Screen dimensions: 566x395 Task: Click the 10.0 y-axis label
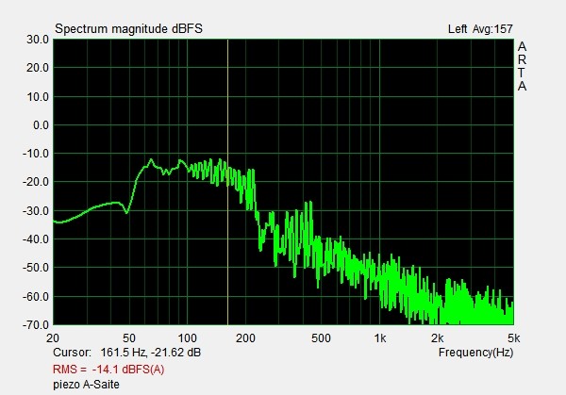pos(37,97)
